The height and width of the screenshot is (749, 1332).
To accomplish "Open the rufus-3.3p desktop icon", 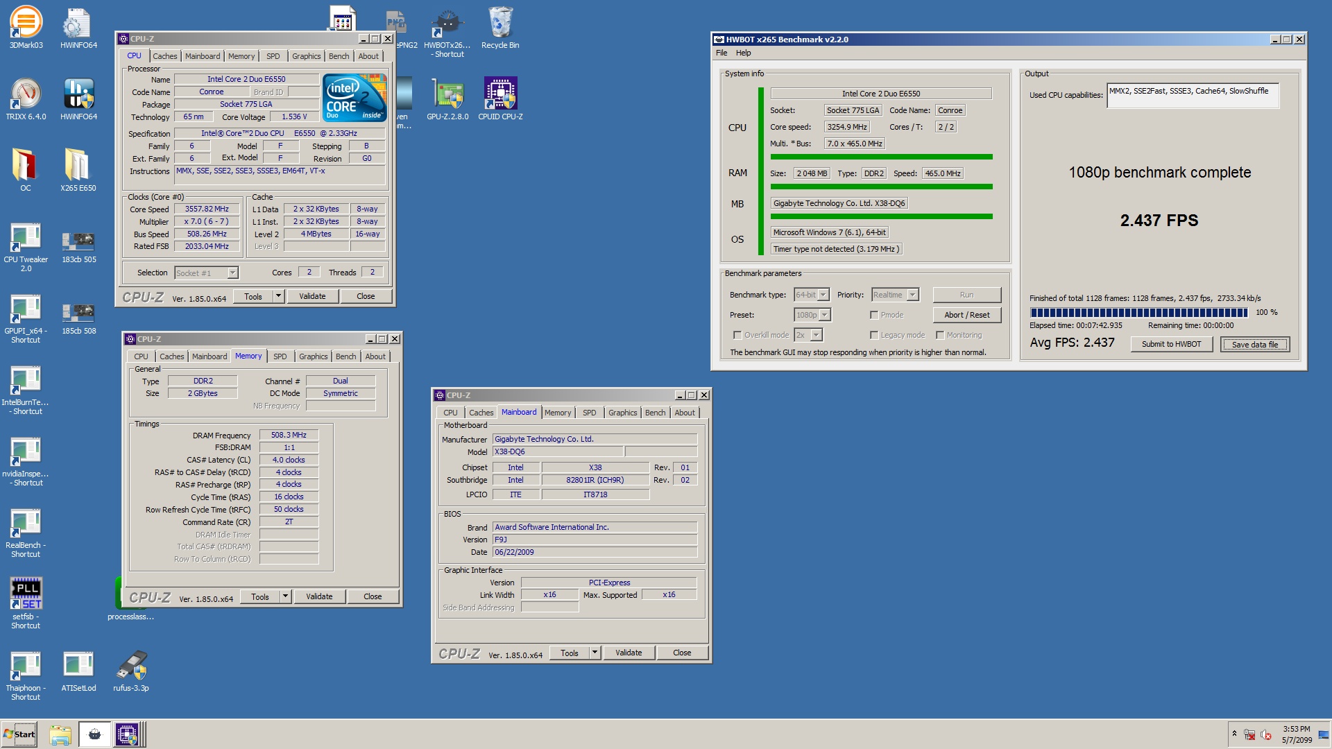I will 131,671.
